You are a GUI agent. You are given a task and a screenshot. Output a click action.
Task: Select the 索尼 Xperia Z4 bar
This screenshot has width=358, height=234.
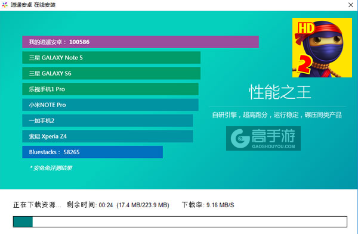(107, 136)
